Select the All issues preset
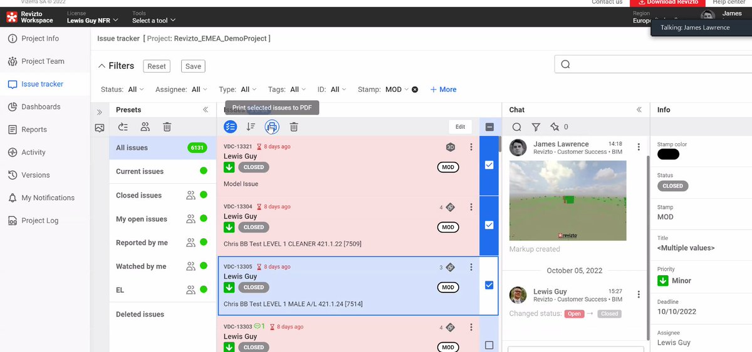 pyautogui.click(x=162, y=148)
